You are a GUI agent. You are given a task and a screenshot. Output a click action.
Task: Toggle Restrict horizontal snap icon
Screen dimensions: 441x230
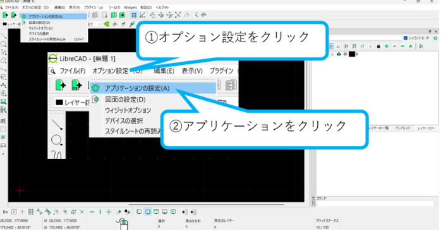pos(92,212)
